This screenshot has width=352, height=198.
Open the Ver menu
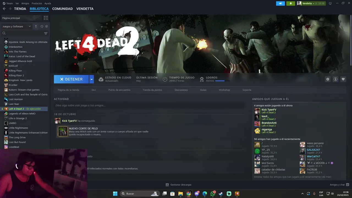click(17, 3)
